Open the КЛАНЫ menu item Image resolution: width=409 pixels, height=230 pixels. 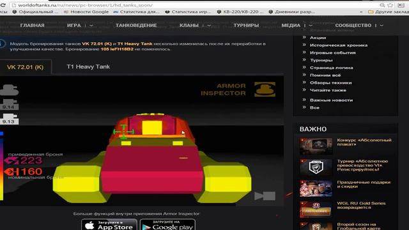[189, 26]
